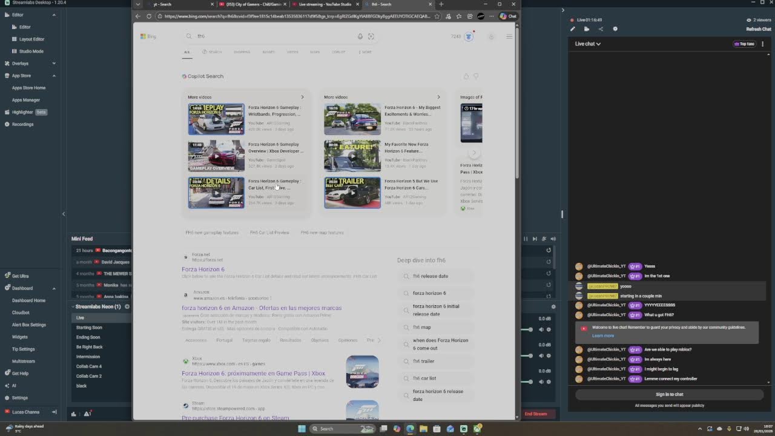Image resolution: width=775 pixels, height=436 pixels.
Task: Click End Stream button
Action: point(536,414)
